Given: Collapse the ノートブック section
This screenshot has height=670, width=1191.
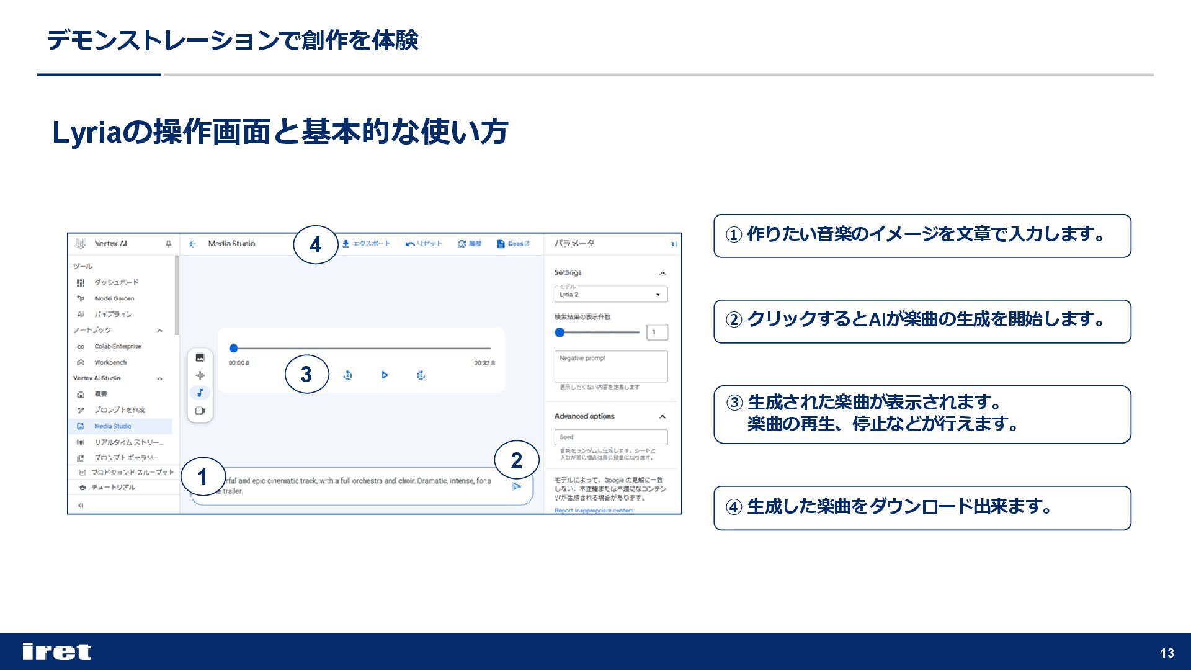Looking at the screenshot, I should (x=160, y=331).
